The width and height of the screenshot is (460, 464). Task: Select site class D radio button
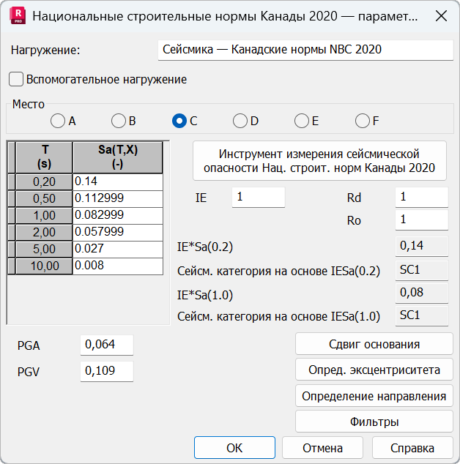click(240, 121)
